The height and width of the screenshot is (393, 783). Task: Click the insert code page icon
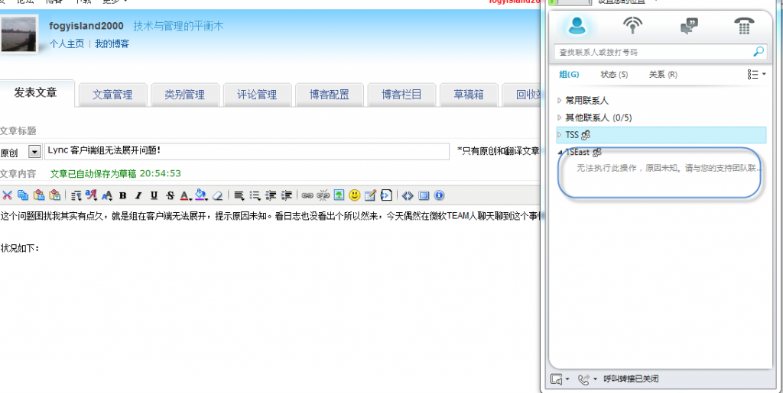386,195
